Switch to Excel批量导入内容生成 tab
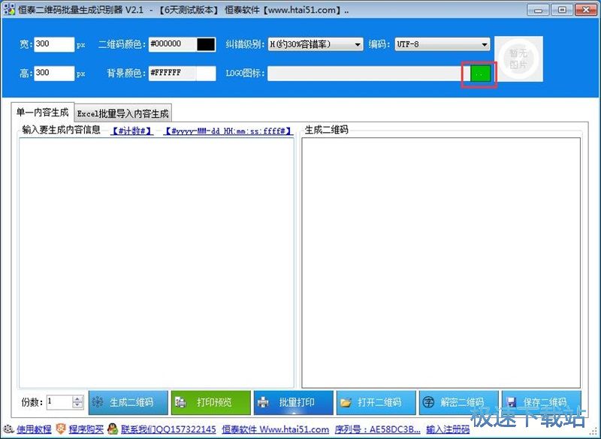This screenshot has width=601, height=439. 122,113
